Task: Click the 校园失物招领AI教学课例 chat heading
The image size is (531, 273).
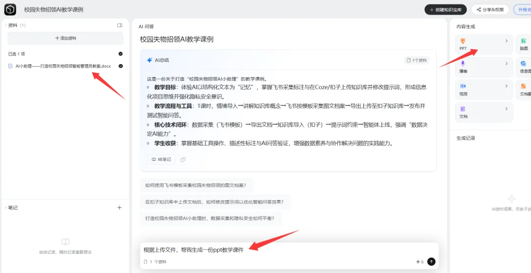Action: point(177,39)
